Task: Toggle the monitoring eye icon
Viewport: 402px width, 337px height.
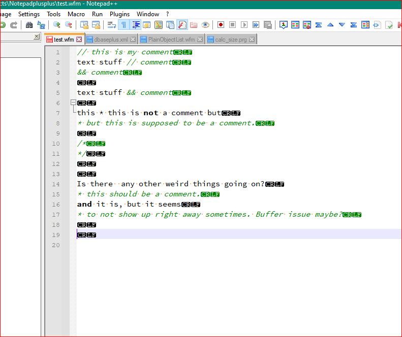Action: point(205,25)
